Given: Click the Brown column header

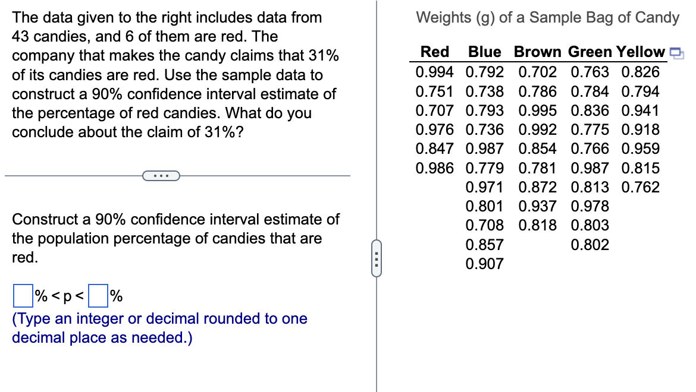Looking at the screenshot, I should (537, 52).
